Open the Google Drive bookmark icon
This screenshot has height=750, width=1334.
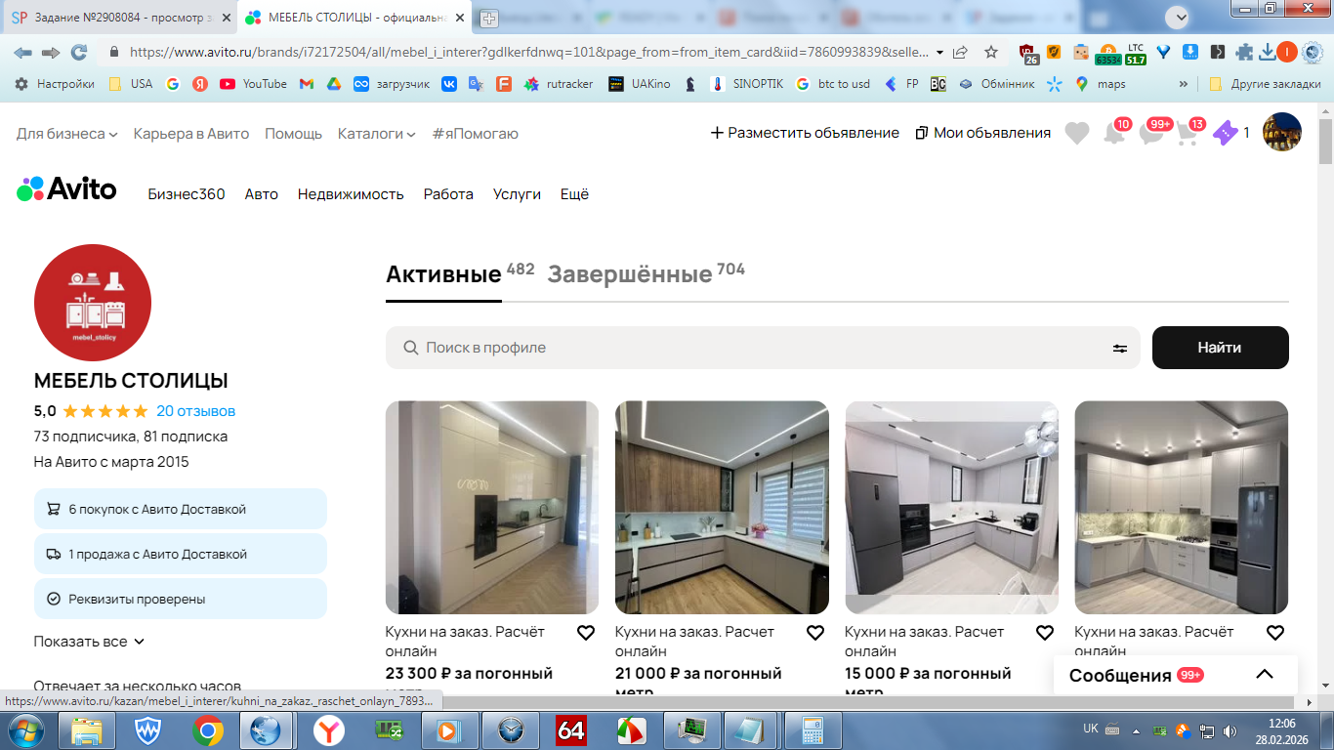click(333, 84)
